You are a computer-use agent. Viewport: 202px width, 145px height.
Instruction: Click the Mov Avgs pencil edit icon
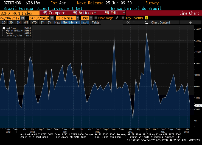117,18
